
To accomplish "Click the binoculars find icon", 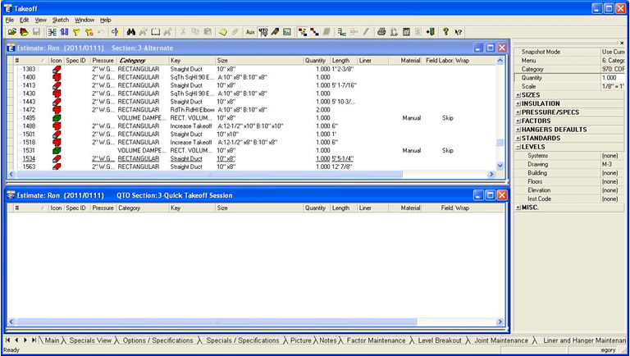I will (x=131, y=32).
